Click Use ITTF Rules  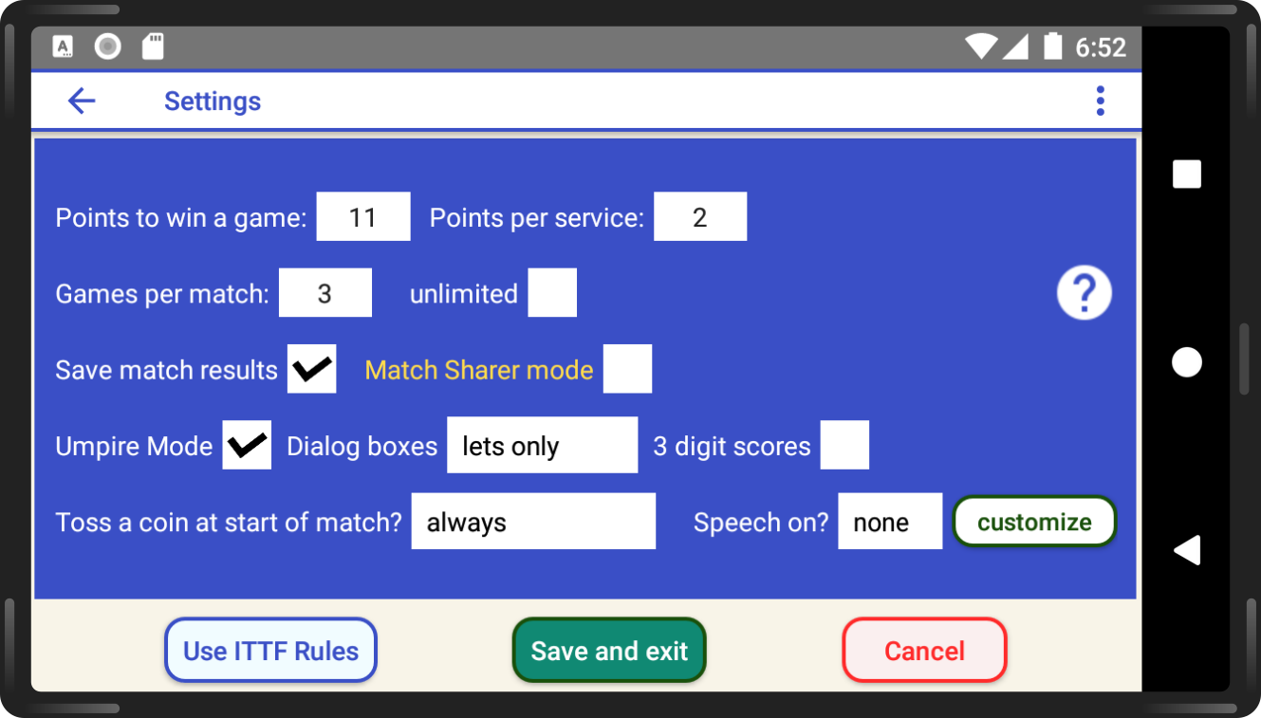[x=270, y=650]
